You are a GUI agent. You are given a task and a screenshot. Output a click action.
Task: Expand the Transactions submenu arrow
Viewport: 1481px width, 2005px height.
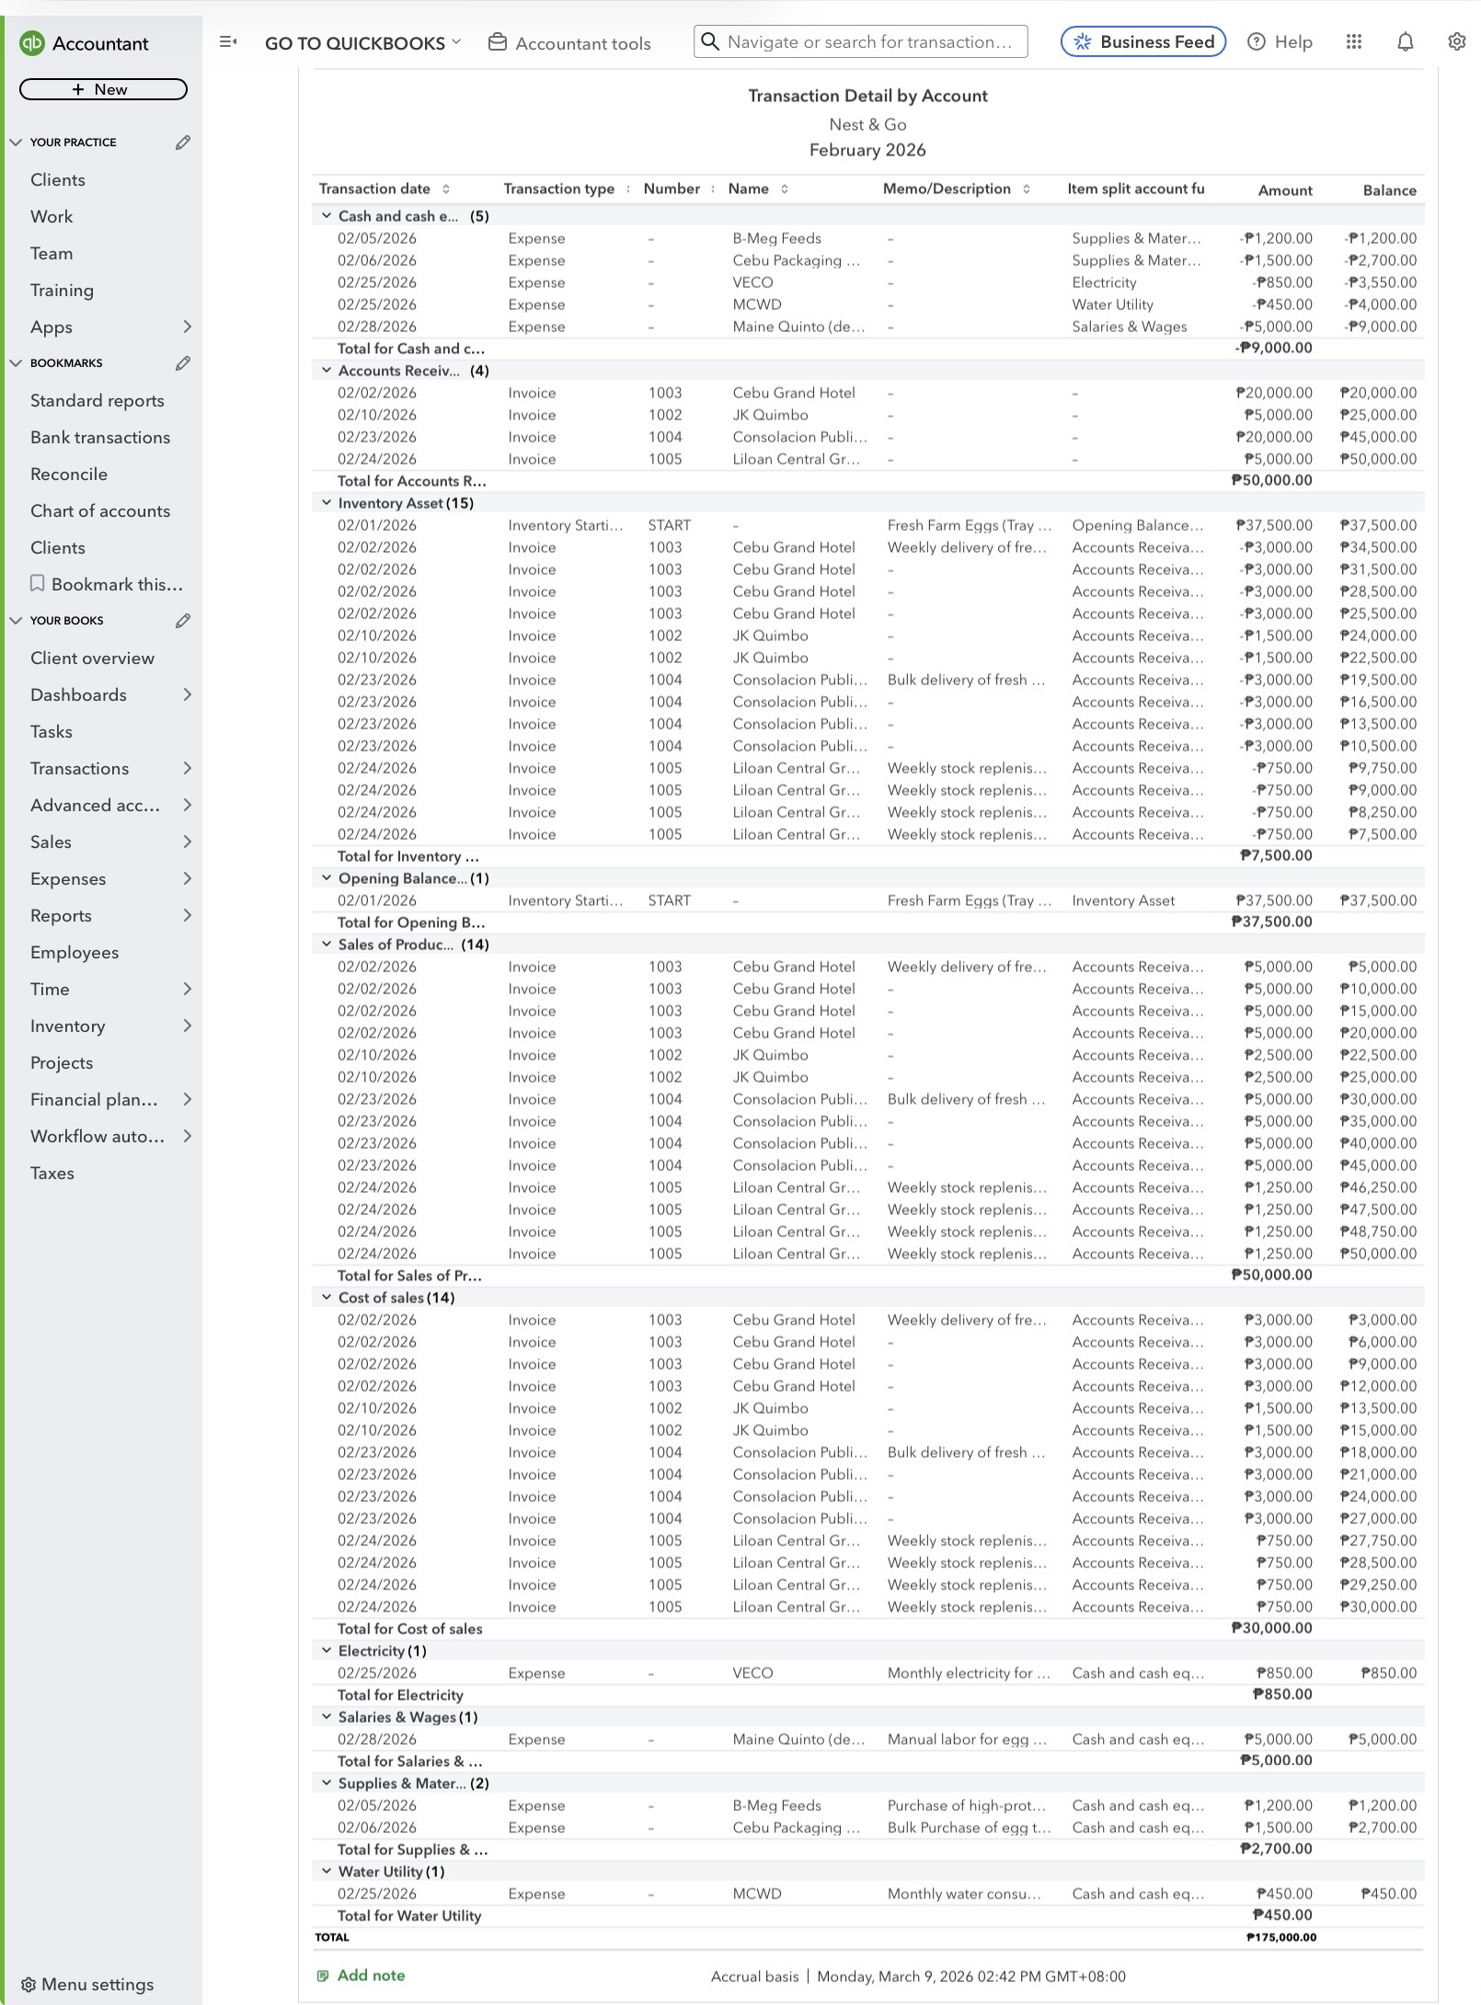[x=187, y=768]
